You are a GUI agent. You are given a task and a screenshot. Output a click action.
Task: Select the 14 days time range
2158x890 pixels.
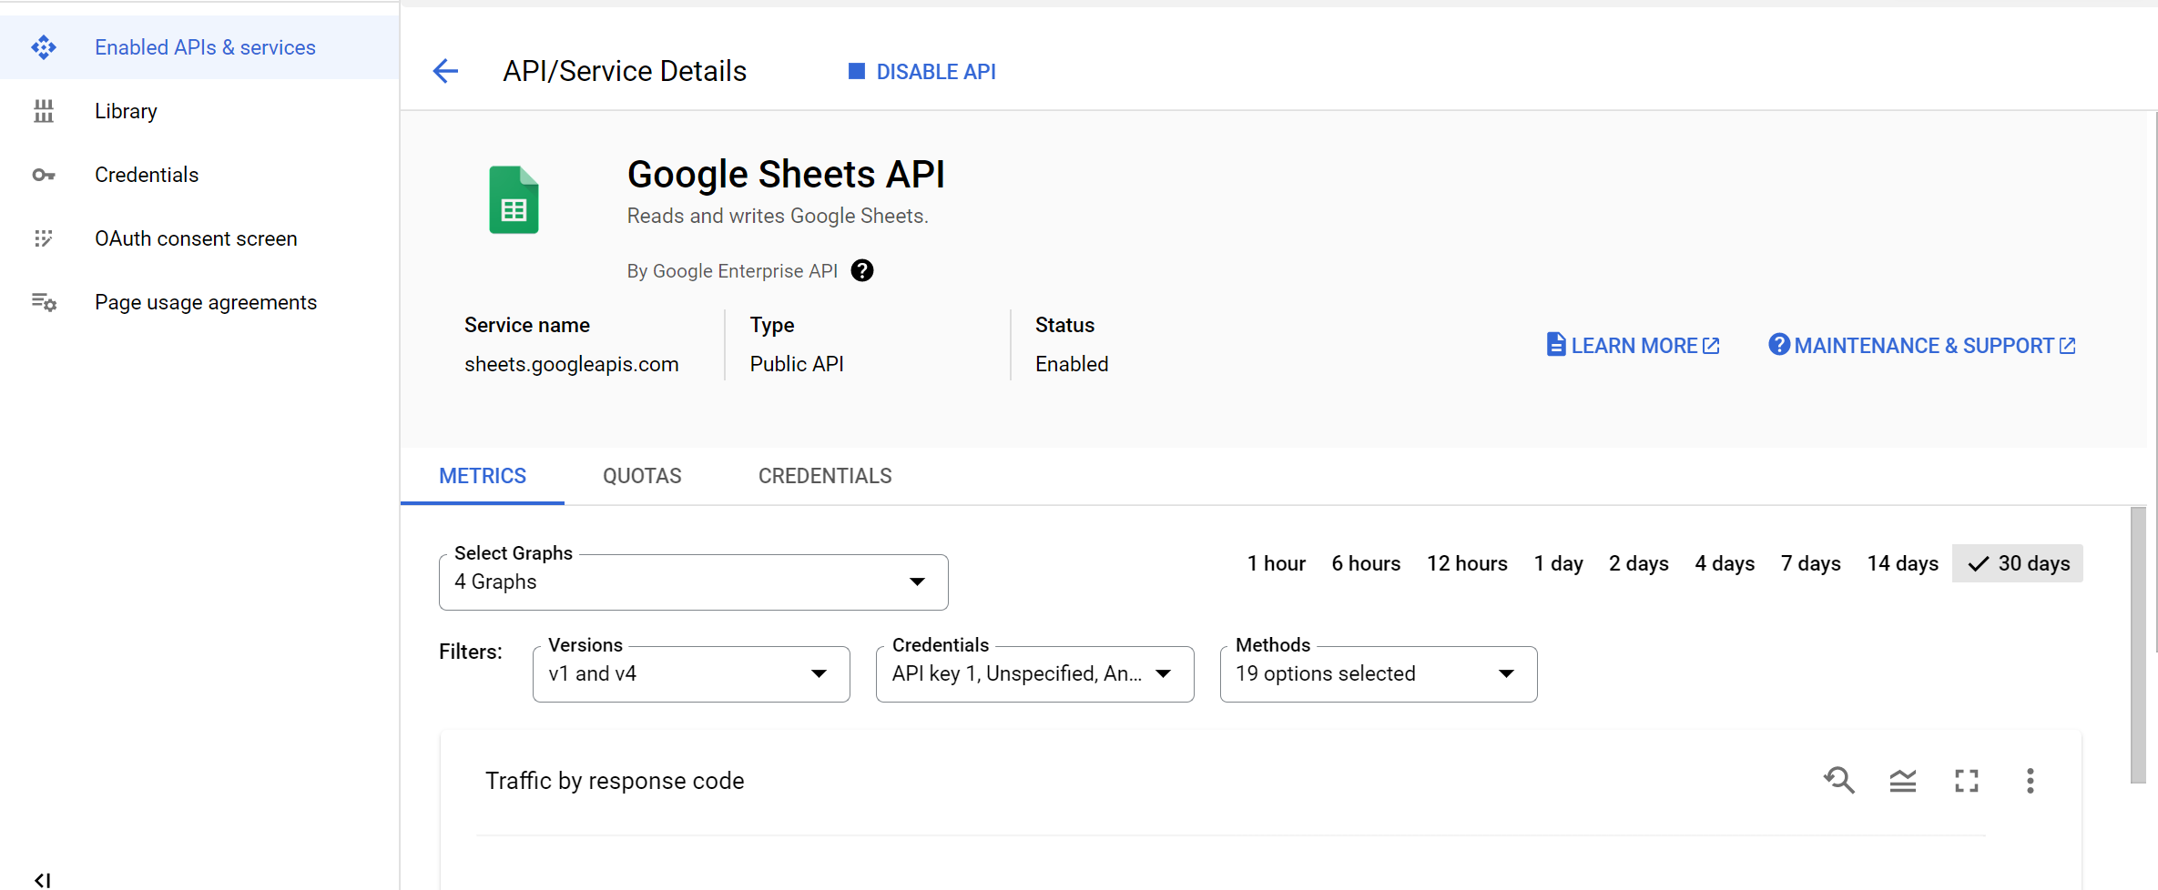(x=1902, y=563)
